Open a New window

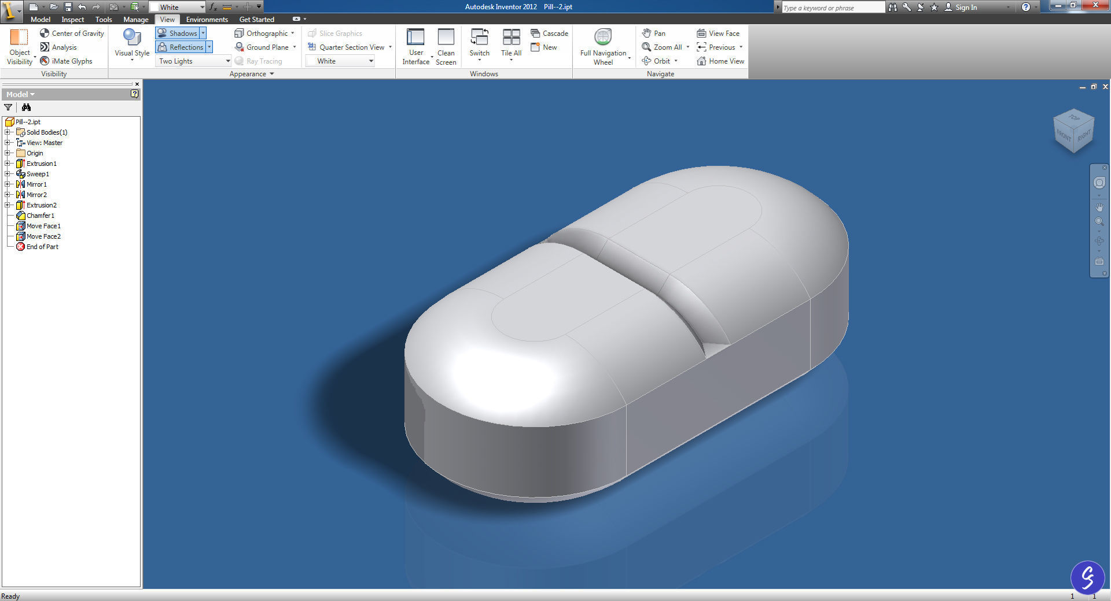[544, 47]
